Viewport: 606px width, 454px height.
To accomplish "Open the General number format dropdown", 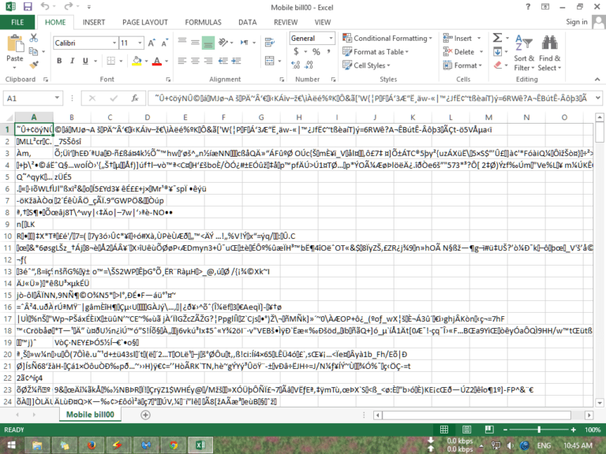I will pos(331,38).
